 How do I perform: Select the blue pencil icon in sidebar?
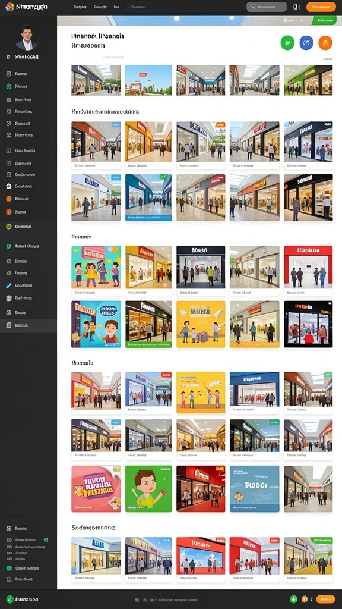9,285
